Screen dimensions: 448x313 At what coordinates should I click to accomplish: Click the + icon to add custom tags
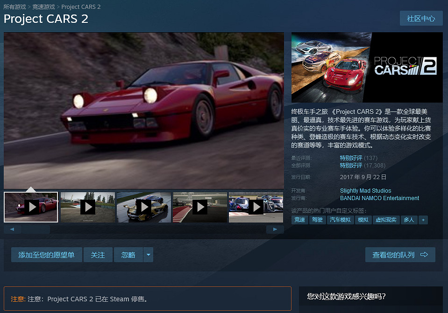[x=423, y=219]
